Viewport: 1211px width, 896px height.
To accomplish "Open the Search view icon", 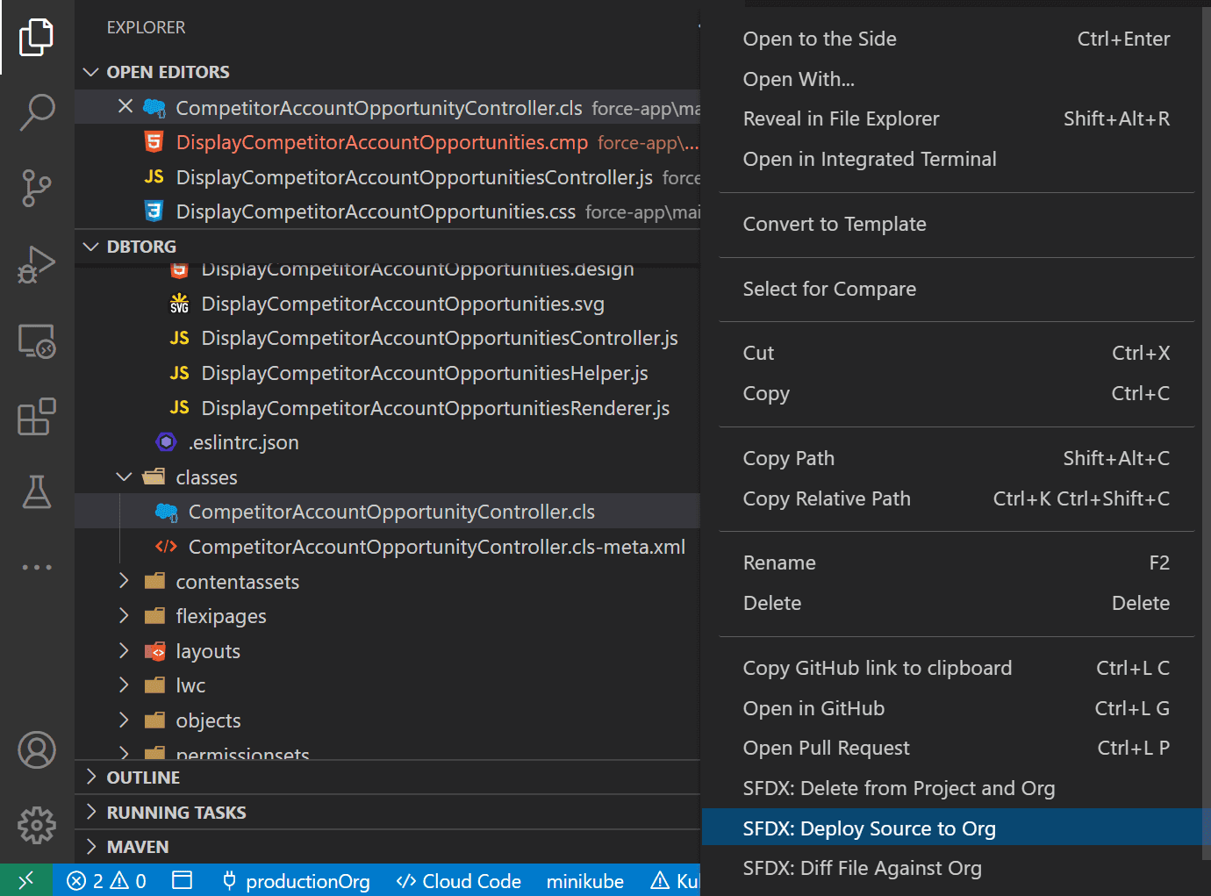I will (x=37, y=112).
